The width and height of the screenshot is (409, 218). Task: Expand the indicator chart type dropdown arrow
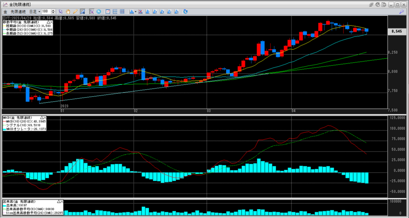[136, 12]
